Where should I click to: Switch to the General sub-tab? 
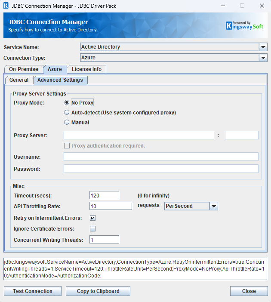[x=19, y=80]
